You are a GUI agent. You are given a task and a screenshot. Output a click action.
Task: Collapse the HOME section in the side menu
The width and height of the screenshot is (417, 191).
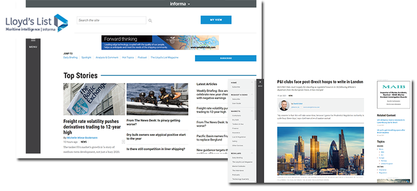click(252, 83)
